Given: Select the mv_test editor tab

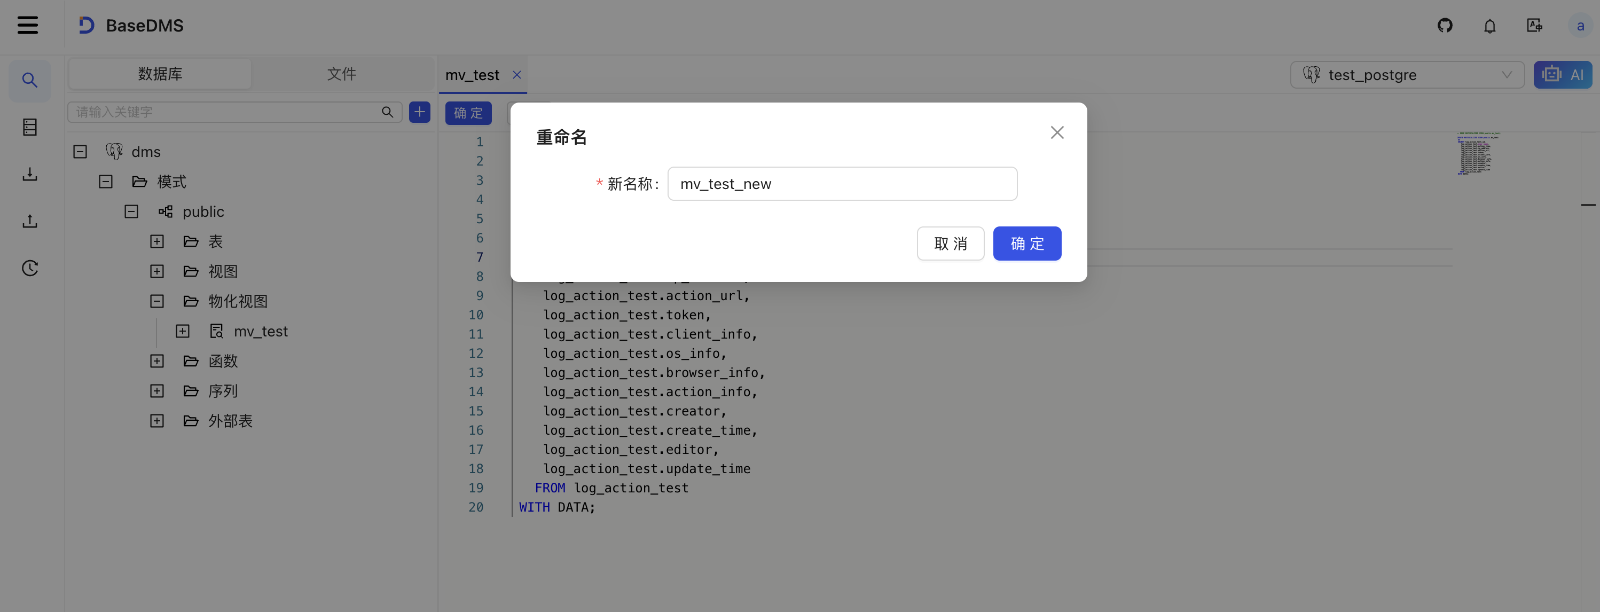Looking at the screenshot, I should tap(472, 75).
